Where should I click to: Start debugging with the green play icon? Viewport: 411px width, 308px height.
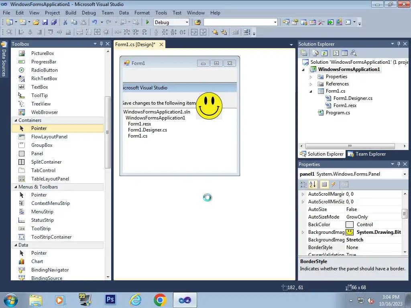click(x=147, y=22)
